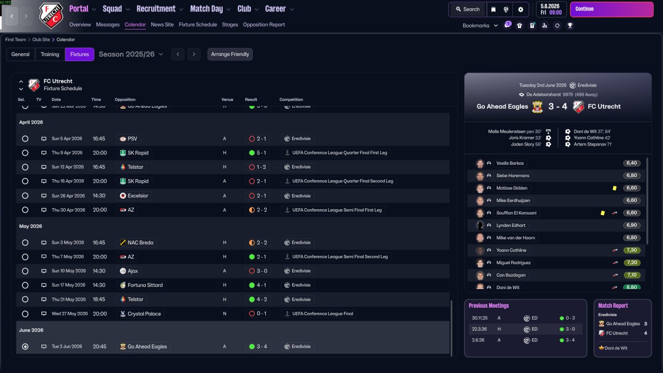Click the FC Utrecht club crest logo
663x373 pixels.
pyautogui.click(x=51, y=16)
